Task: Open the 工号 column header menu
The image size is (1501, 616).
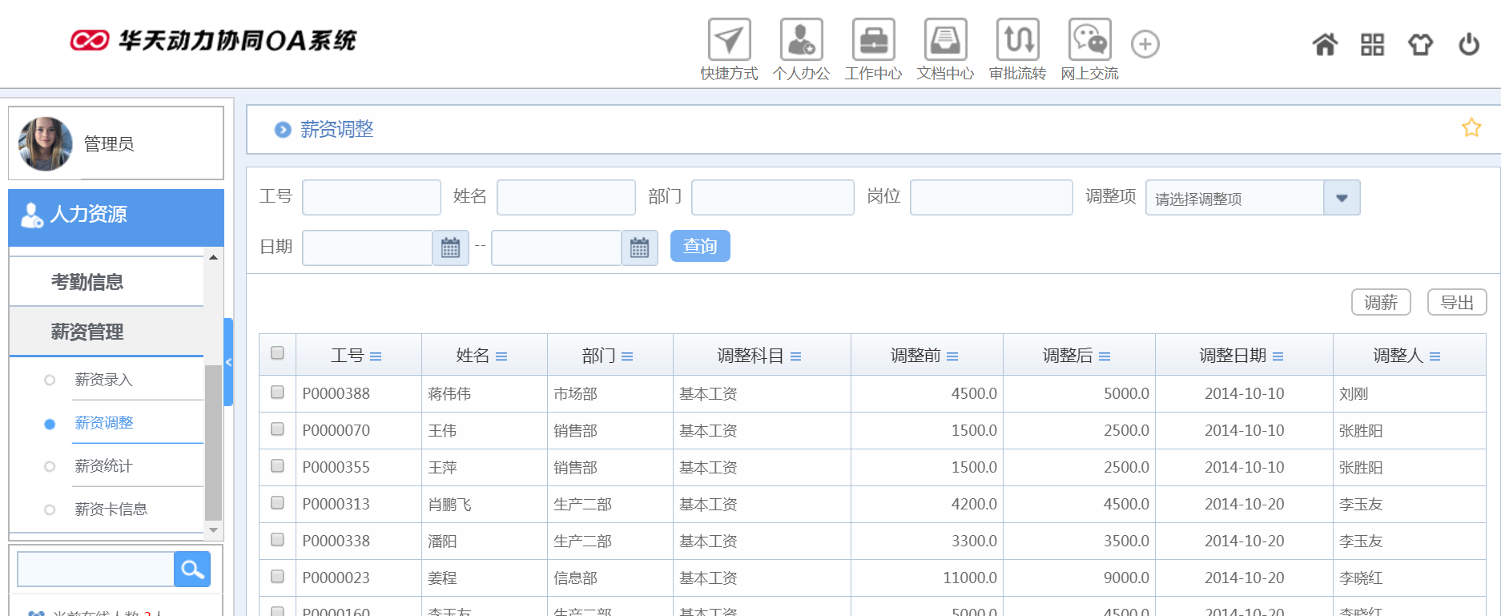Action: 376,356
